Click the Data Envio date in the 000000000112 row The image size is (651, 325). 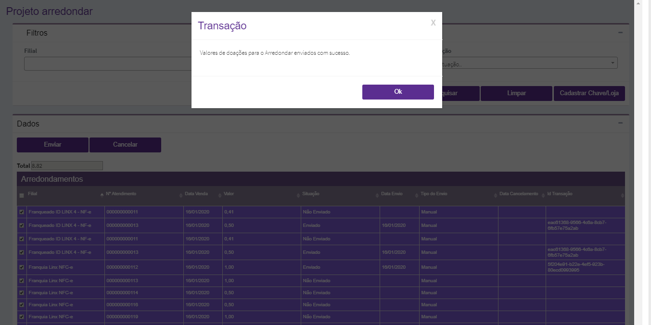(x=394, y=267)
